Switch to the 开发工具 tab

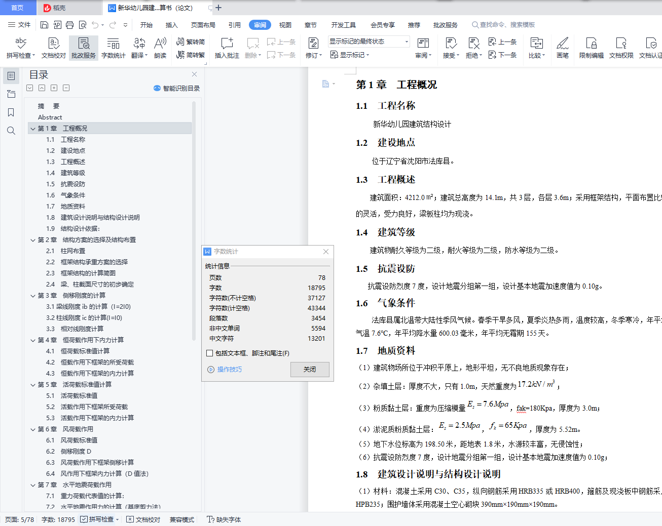tap(344, 25)
